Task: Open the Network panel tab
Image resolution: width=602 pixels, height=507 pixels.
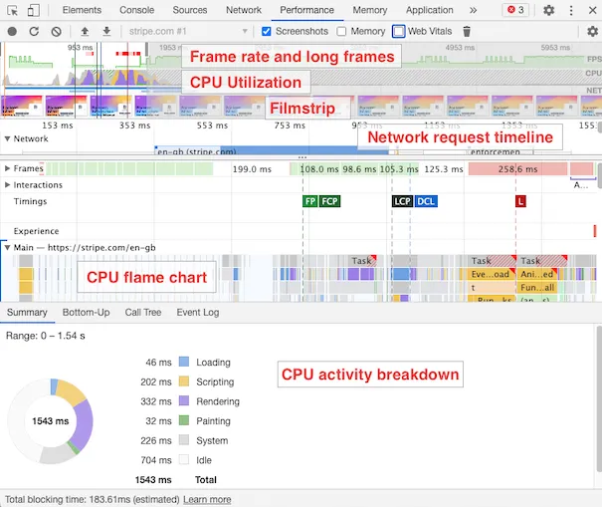Action: coord(243,10)
